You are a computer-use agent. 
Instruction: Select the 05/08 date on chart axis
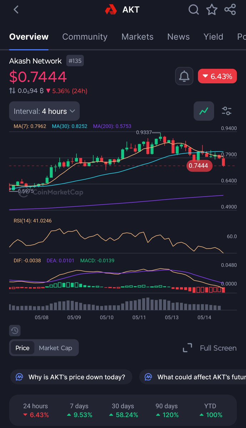click(x=41, y=317)
